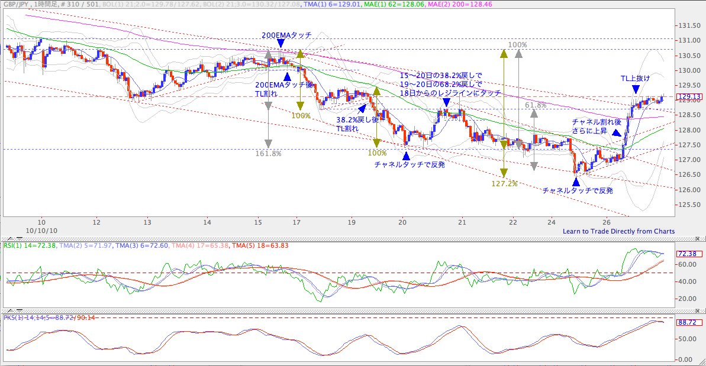Select up arrow above チャネルタッチで反発 near 24

pos(576,182)
